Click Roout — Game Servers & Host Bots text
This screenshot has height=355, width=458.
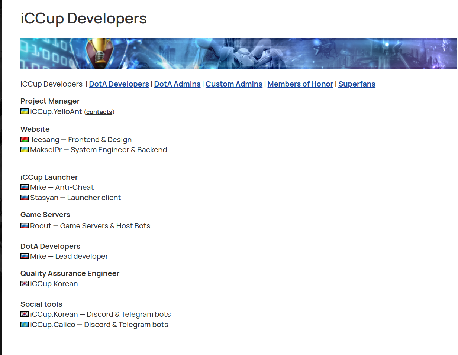90,226
